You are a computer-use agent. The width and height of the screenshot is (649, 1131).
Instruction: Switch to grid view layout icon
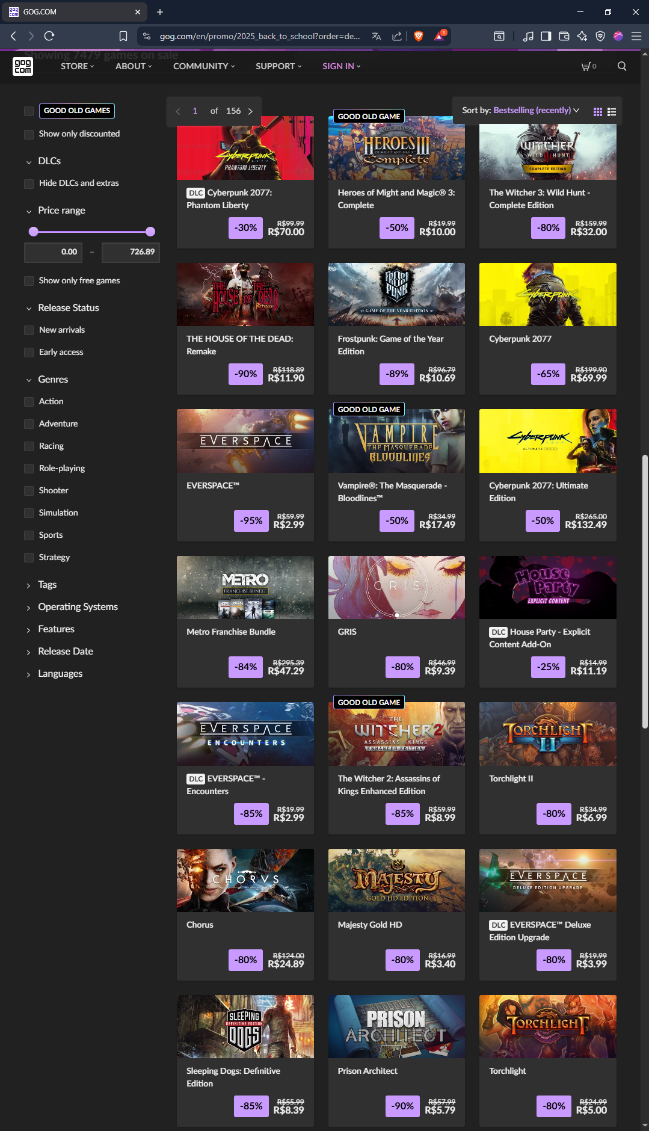[x=598, y=112]
